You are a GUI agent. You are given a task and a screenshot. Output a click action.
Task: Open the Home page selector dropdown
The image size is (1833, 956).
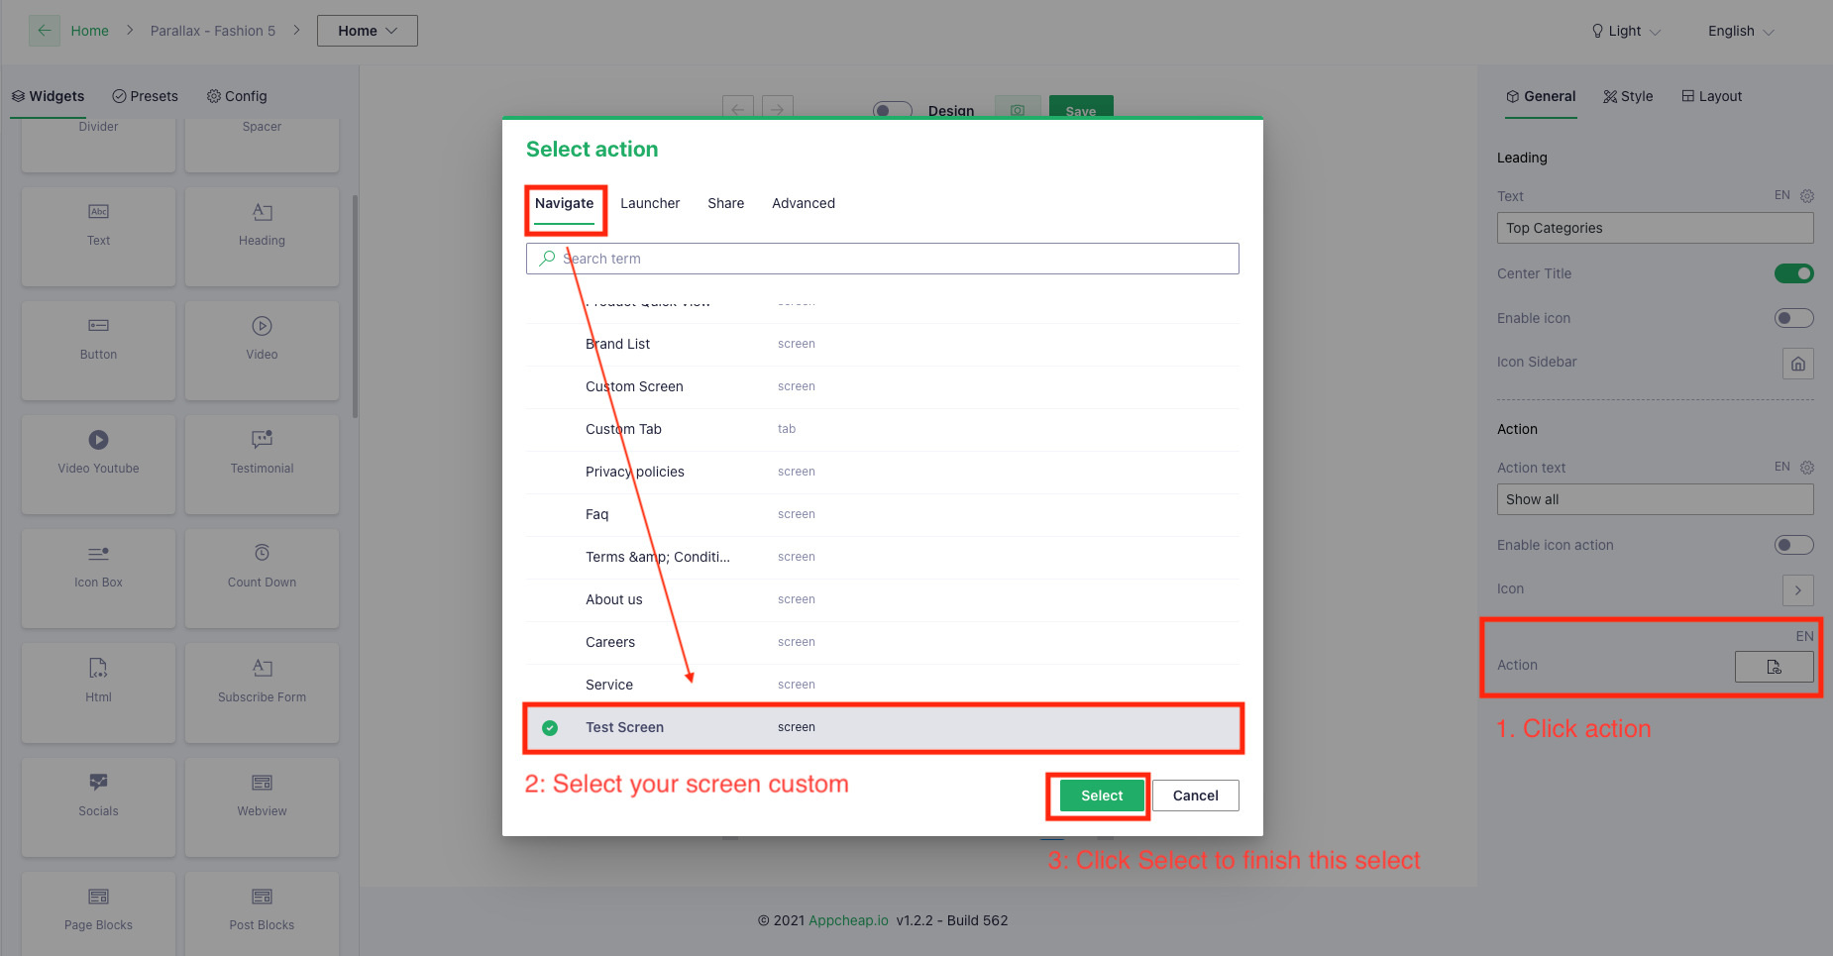point(367,30)
